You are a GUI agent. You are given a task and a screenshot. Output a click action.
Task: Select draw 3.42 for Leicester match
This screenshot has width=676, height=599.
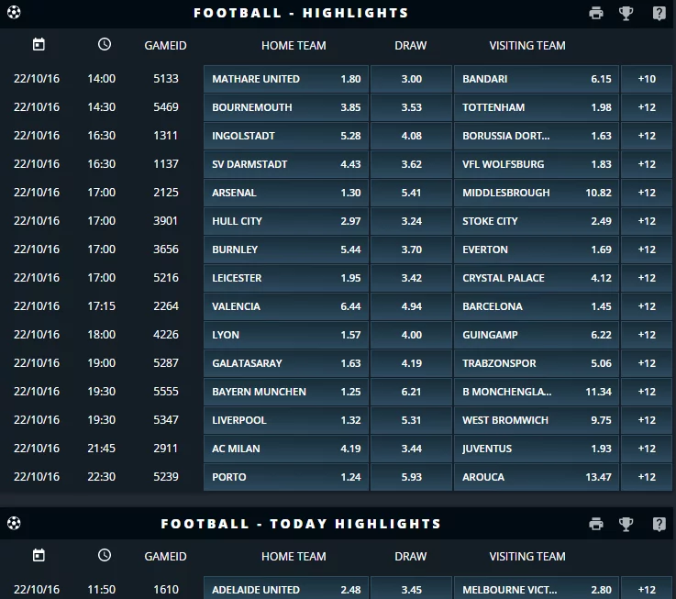click(411, 278)
